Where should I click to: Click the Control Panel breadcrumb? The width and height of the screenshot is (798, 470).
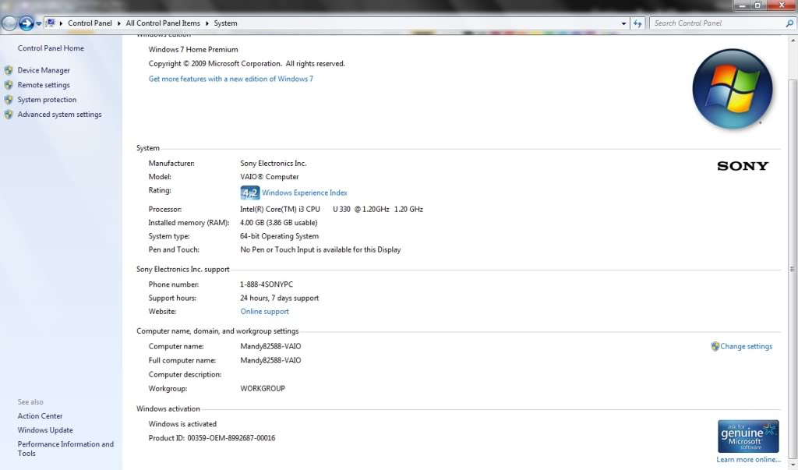pyautogui.click(x=90, y=23)
